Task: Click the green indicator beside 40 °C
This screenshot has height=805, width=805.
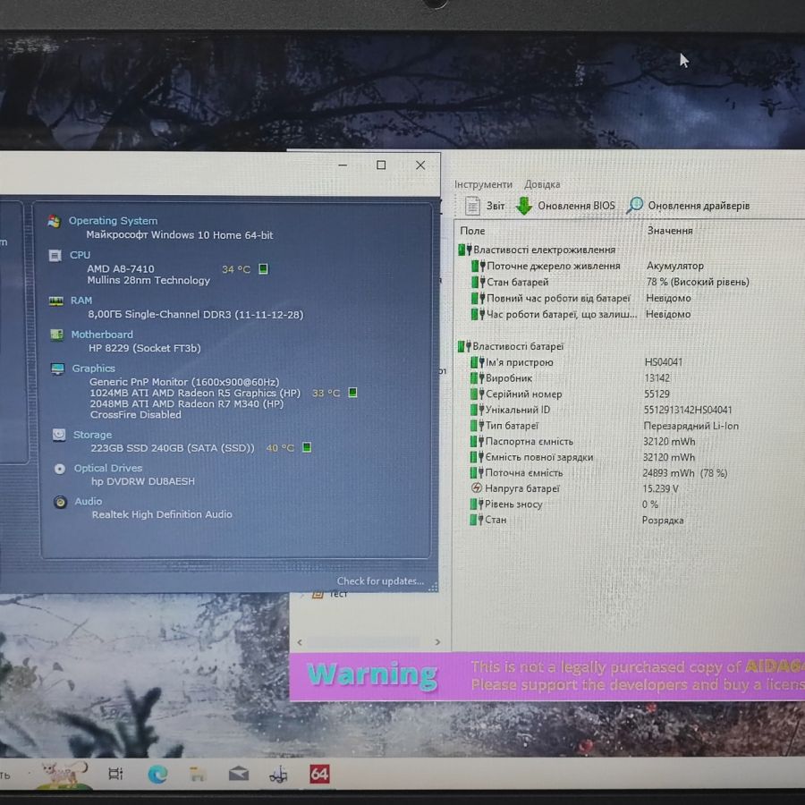Action: point(307,447)
